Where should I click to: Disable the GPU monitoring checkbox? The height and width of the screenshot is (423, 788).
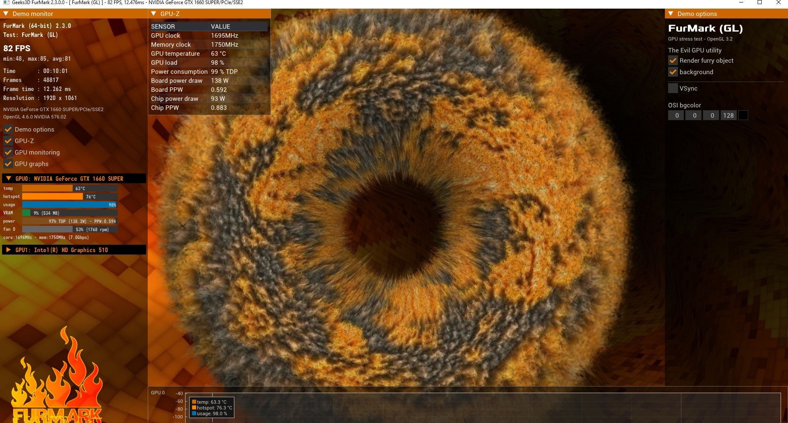[x=8, y=152]
